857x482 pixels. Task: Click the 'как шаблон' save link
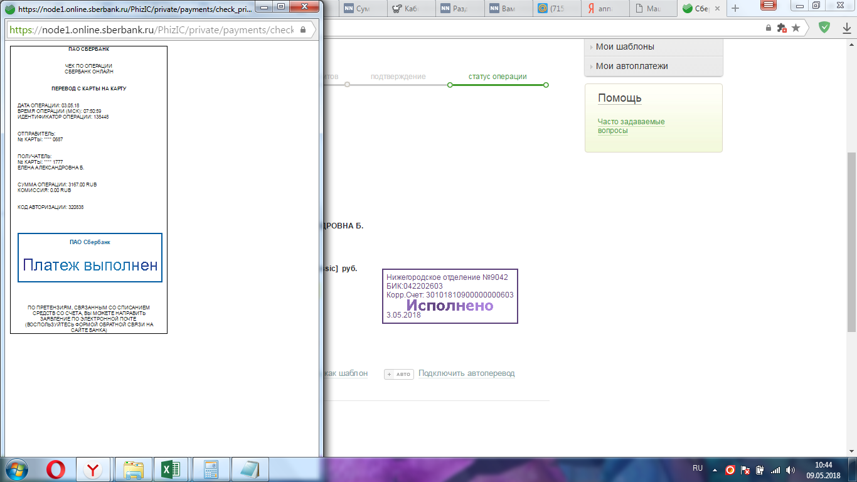click(345, 373)
